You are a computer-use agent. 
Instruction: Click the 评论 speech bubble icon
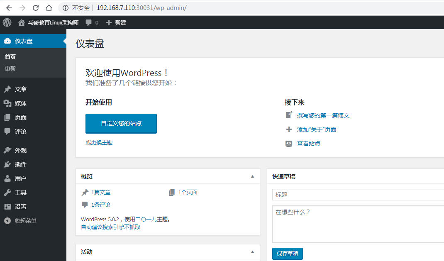(7, 132)
